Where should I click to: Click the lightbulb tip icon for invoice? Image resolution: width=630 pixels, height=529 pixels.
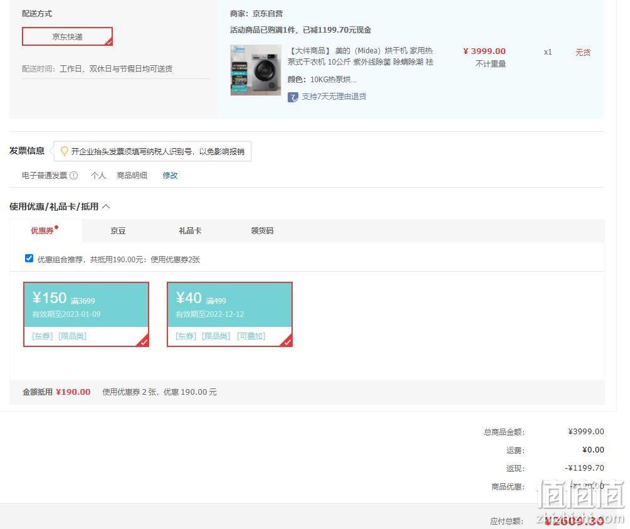click(64, 151)
